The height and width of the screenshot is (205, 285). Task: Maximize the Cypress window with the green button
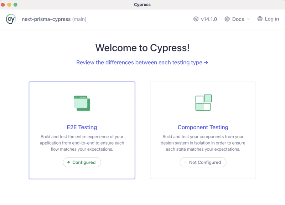click(x=15, y=5)
